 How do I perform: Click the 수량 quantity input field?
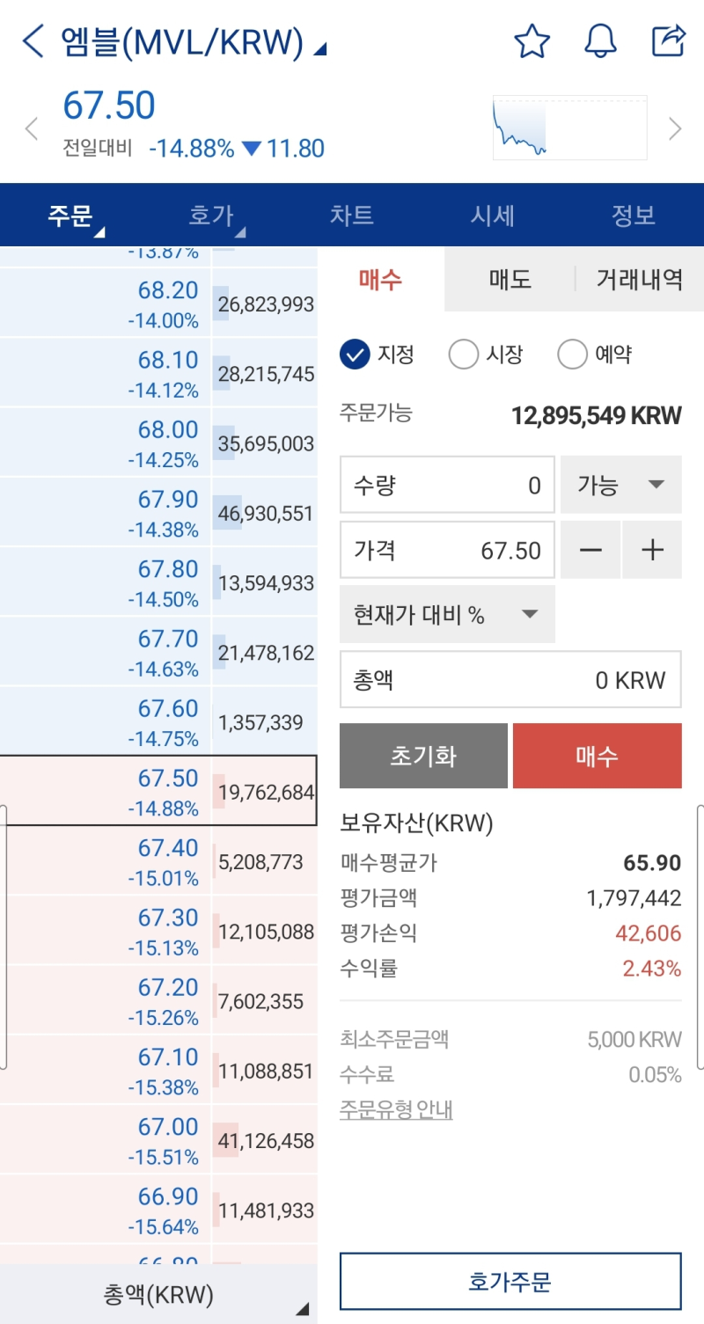click(x=447, y=485)
